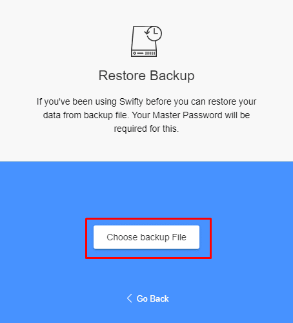Click the Choose backup File button
This screenshot has height=323, width=293.
(146, 237)
